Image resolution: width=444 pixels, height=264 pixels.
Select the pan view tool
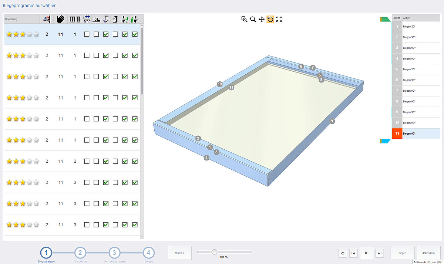[x=262, y=19]
